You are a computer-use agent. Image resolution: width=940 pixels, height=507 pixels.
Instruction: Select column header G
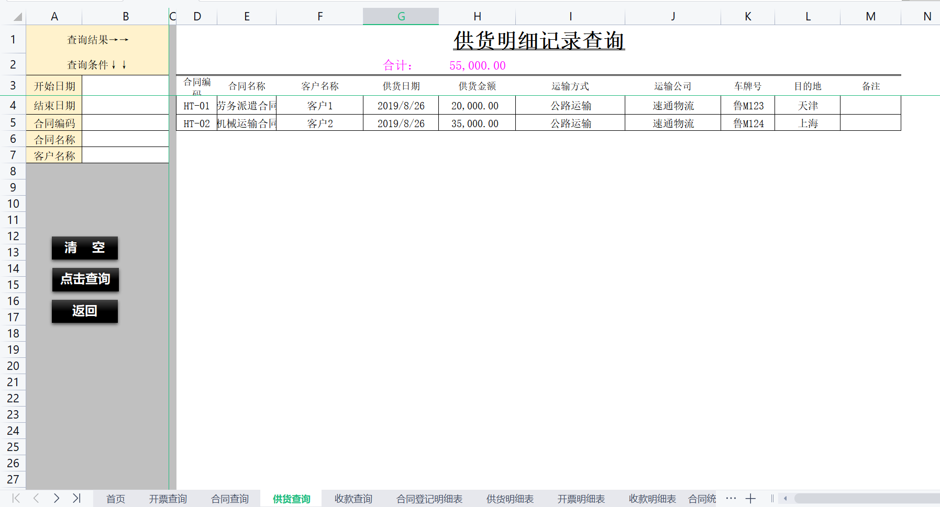[401, 16]
